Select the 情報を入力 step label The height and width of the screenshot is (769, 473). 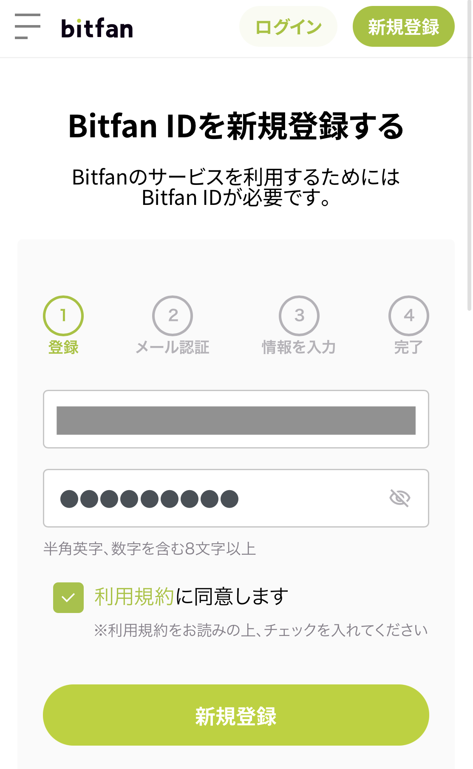point(299,347)
